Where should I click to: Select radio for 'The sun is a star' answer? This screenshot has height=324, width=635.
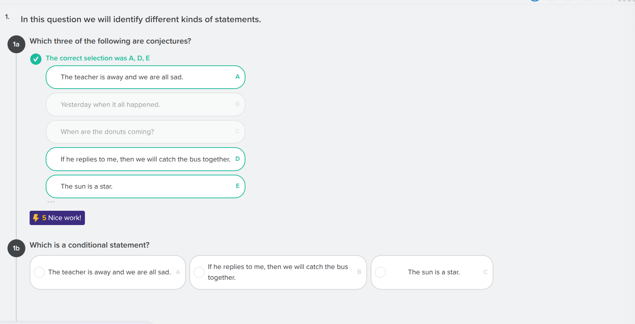pyautogui.click(x=380, y=272)
